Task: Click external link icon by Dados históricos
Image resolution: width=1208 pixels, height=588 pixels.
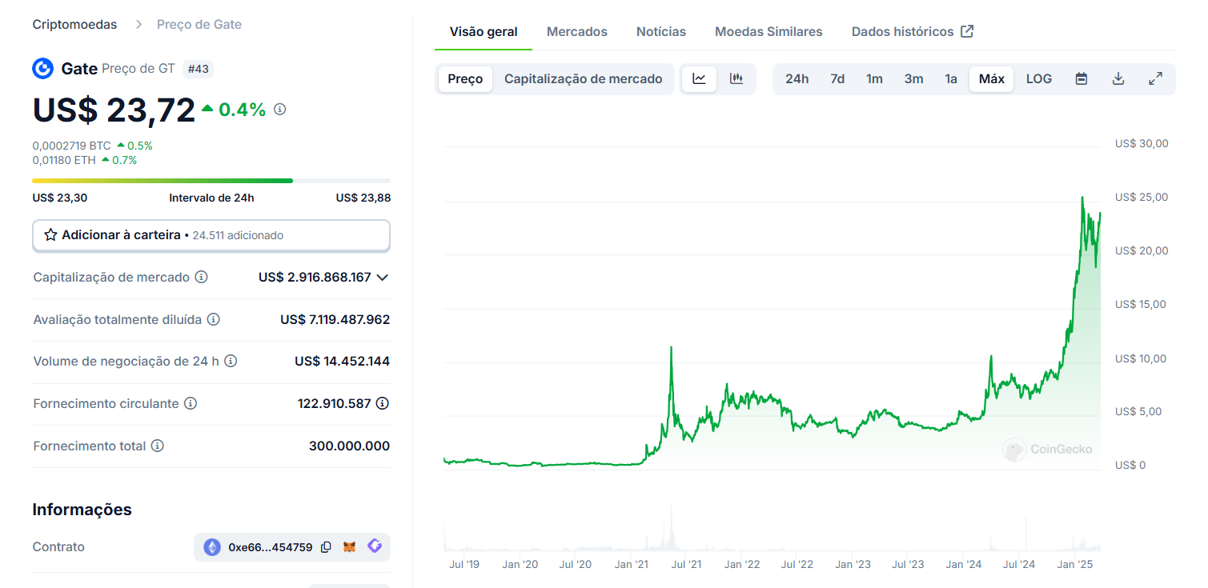Action: click(x=967, y=31)
